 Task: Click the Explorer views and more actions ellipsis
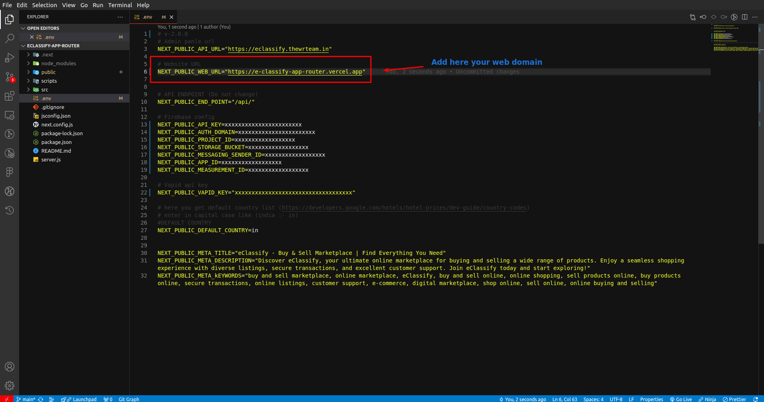120,17
